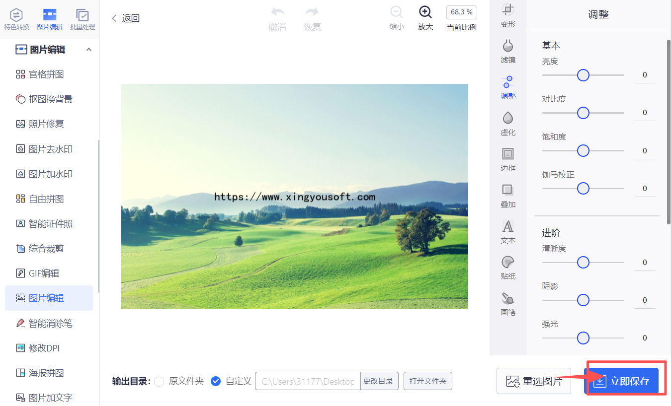
Task: Select the 文本 text tool
Action: 508,232
